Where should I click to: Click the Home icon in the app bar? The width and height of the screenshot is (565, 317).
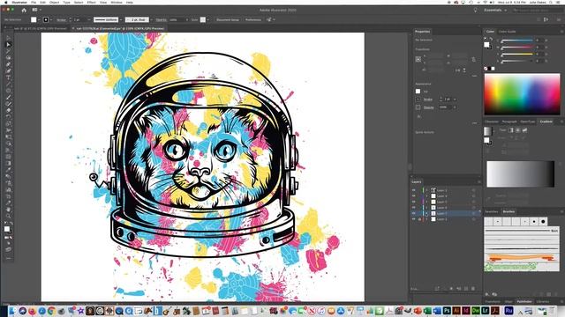tap(24, 10)
